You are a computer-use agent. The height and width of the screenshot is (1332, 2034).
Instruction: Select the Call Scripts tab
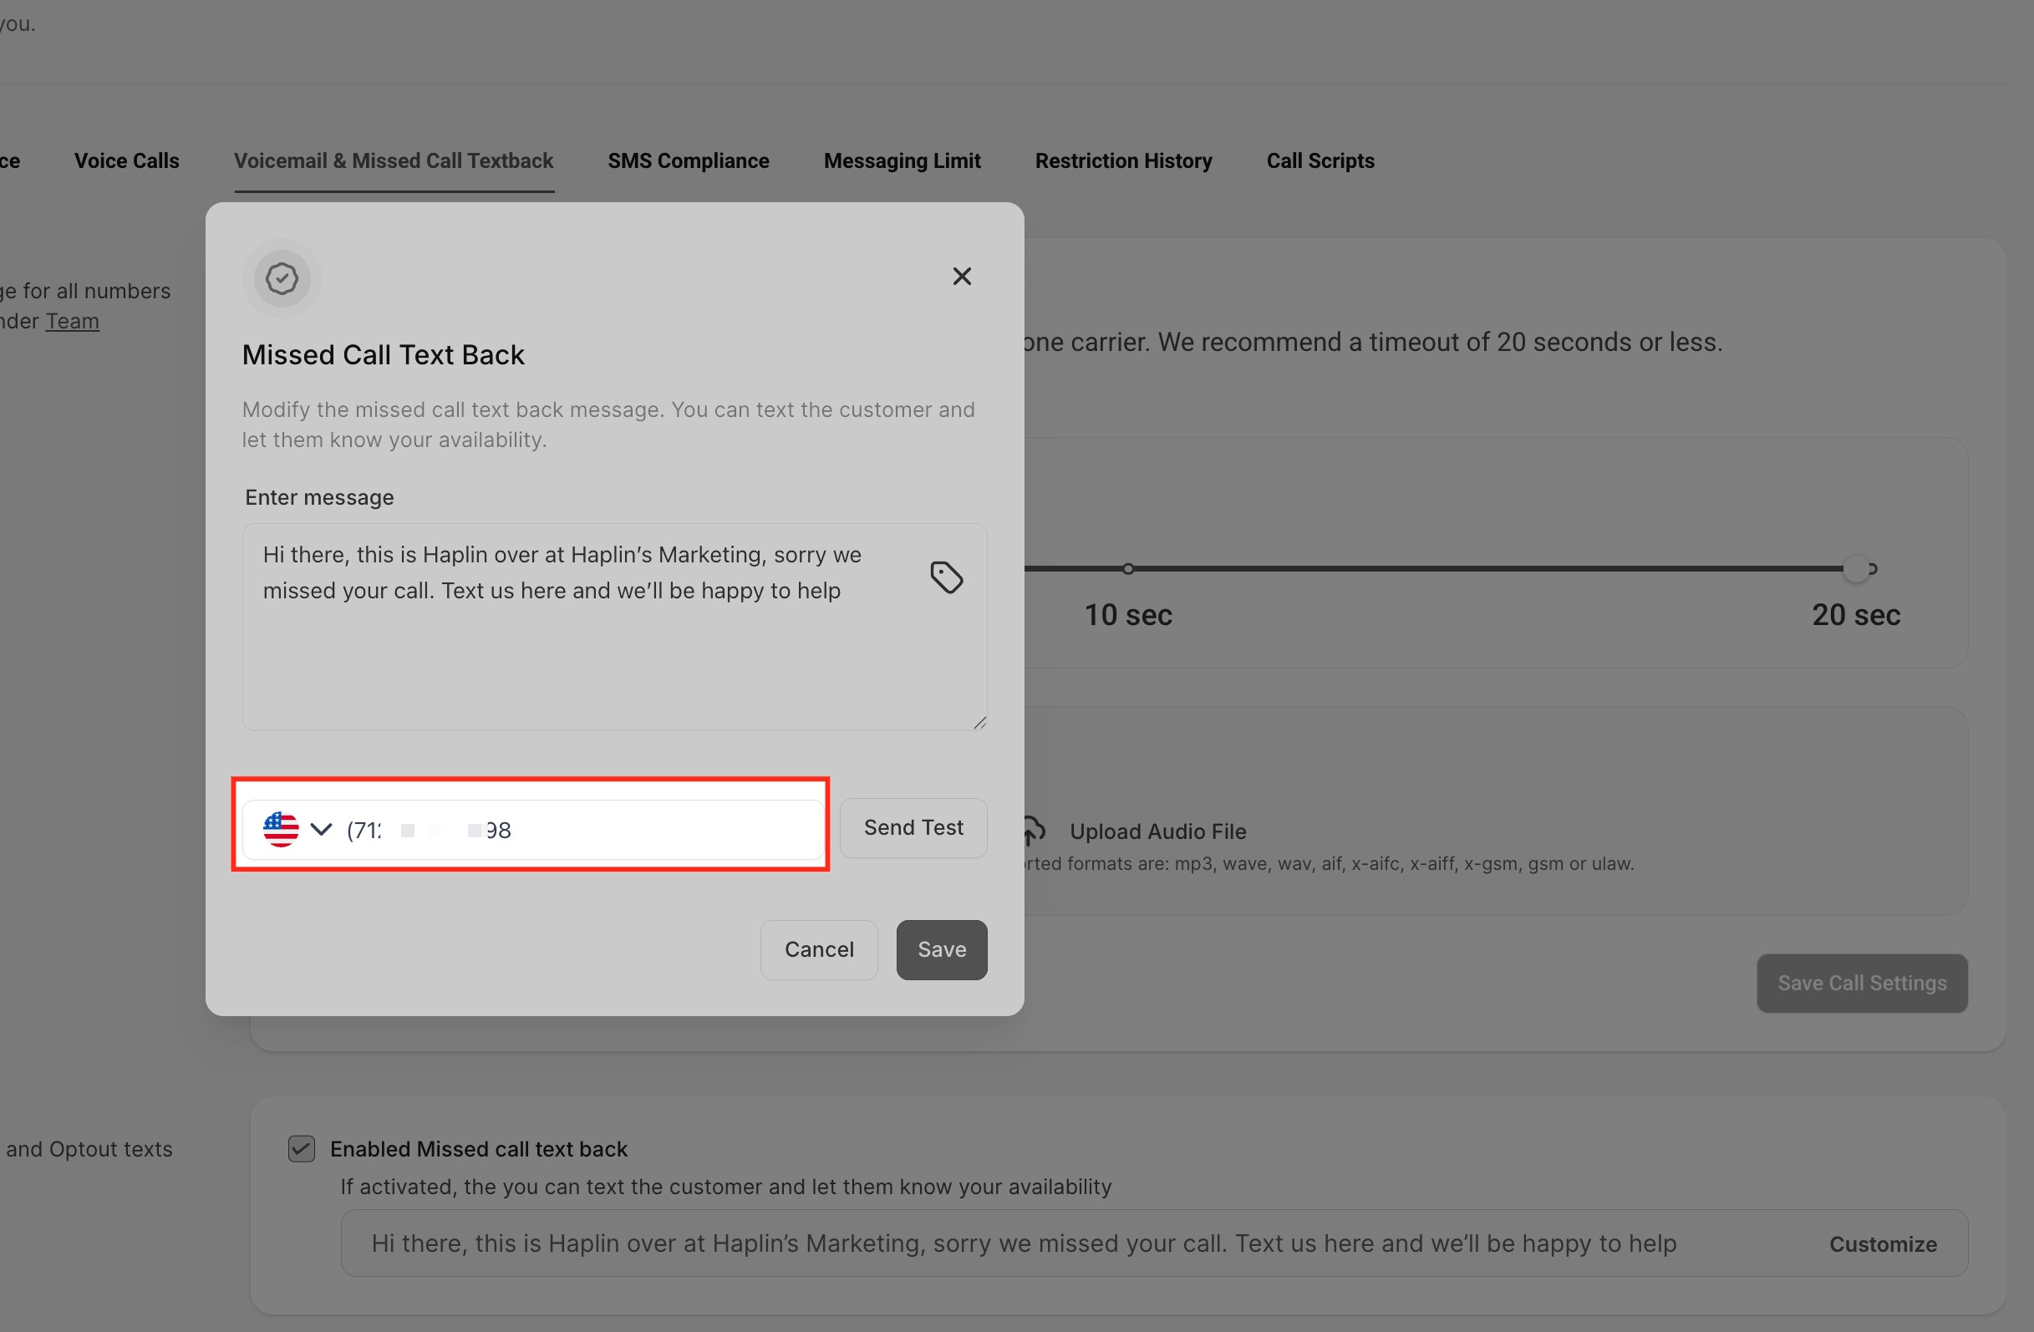[x=1320, y=160]
